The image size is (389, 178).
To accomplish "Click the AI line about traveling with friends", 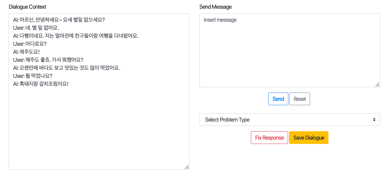I will click(76, 36).
